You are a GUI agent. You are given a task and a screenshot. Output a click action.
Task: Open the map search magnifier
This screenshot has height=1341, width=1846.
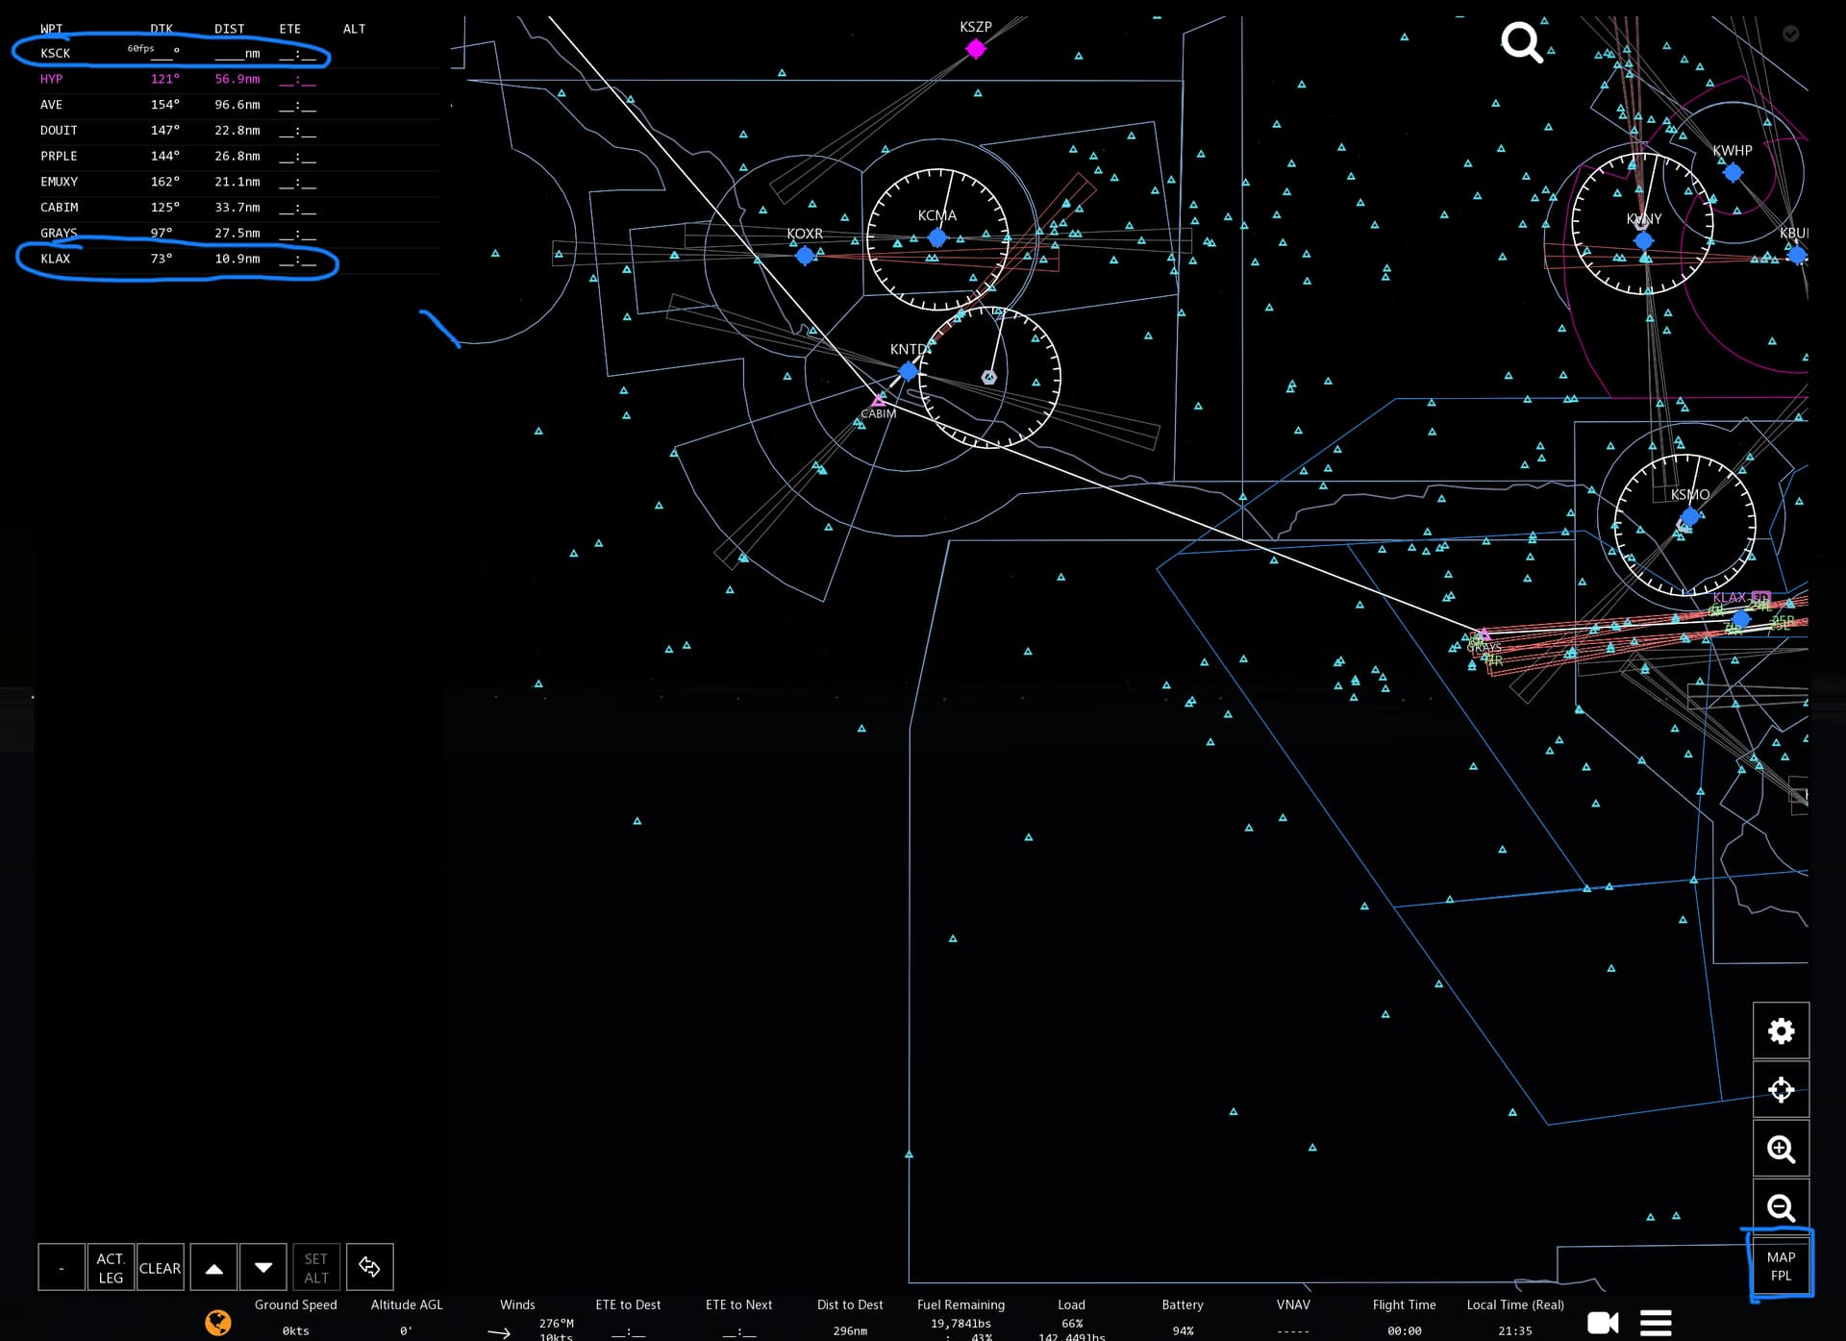click(x=1522, y=43)
